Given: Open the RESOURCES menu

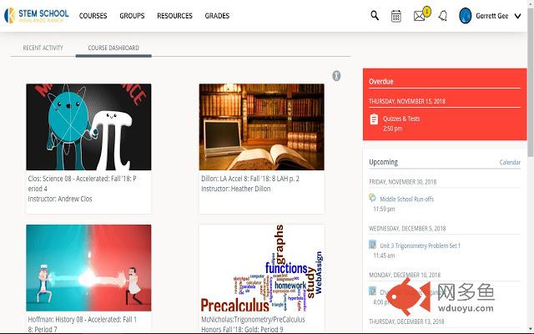Looking at the screenshot, I should (x=174, y=16).
